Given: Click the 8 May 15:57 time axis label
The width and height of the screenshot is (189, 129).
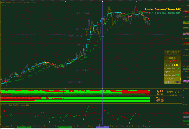Looking at the screenshot, I should (x=148, y=127).
